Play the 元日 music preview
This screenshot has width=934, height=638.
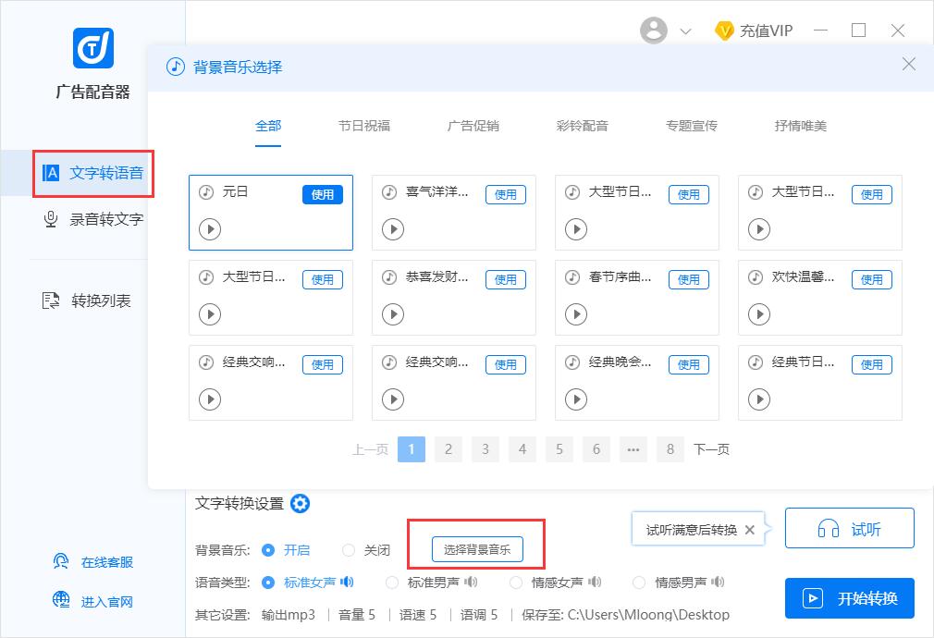coord(210,229)
